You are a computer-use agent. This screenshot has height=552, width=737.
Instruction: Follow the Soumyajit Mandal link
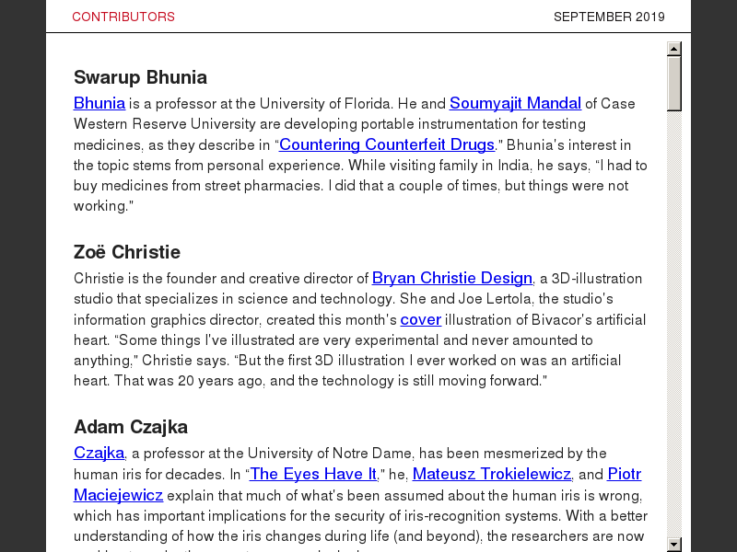click(515, 103)
